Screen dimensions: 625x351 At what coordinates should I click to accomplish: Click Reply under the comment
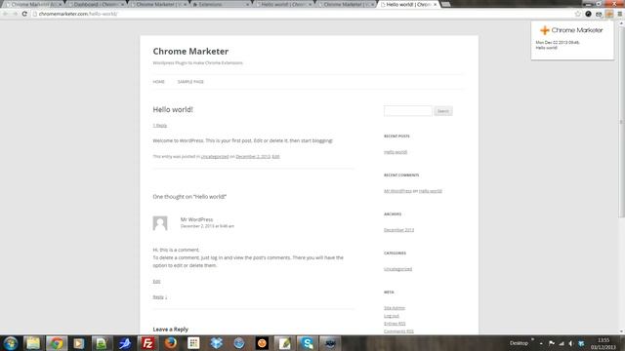[x=159, y=296]
